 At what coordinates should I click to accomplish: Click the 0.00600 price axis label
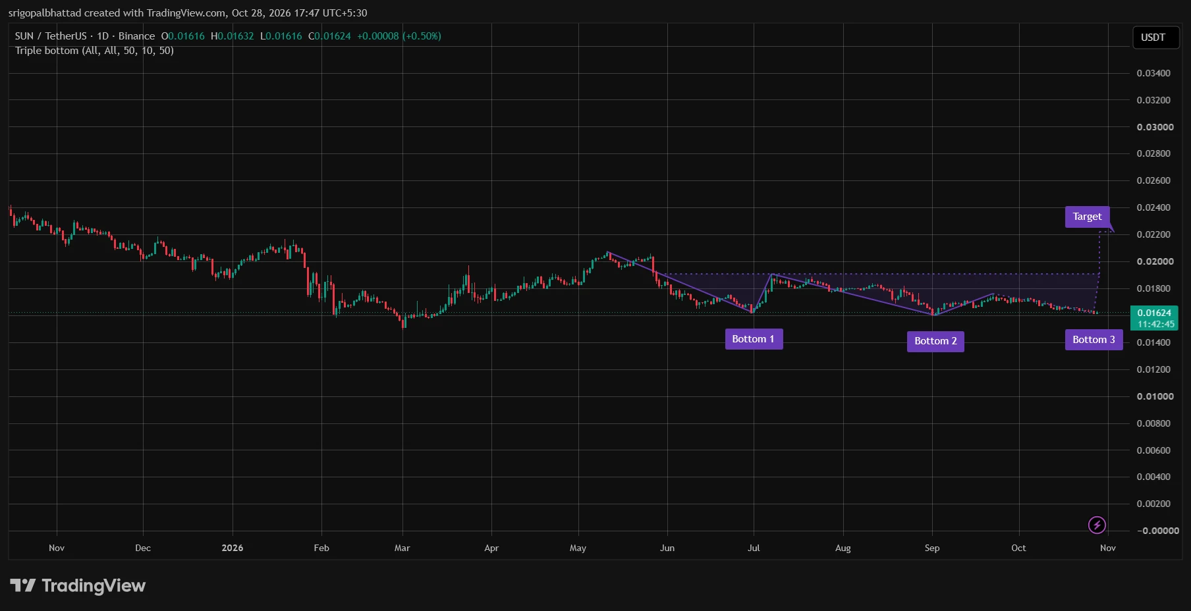click(x=1154, y=450)
